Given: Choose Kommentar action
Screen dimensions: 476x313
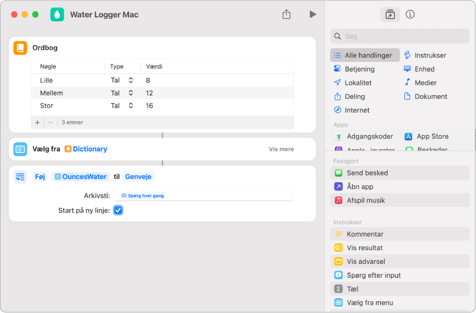Looking at the screenshot, I should pos(400,234).
